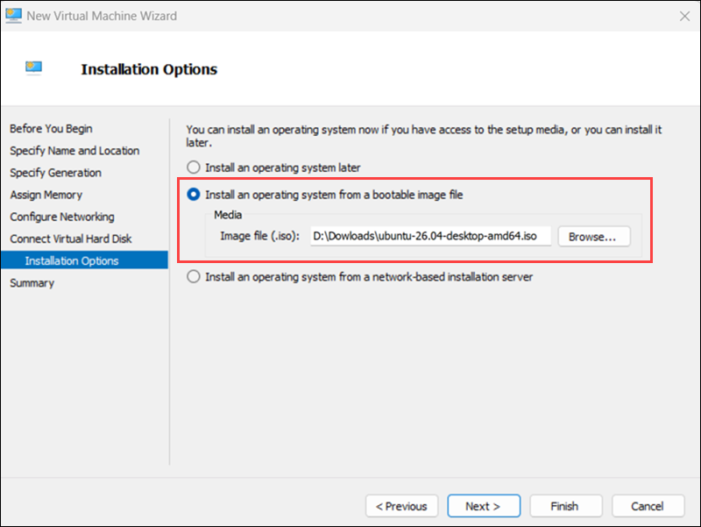701x527 pixels.
Task: Click the Installation Options header icon
Action: [x=33, y=68]
